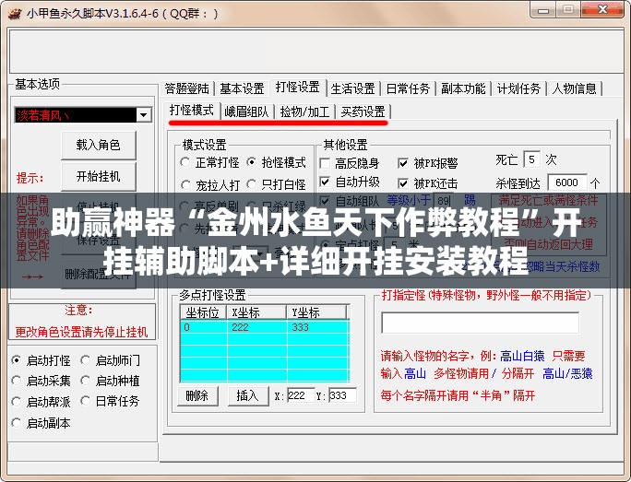Click the 插入 button

coord(248,395)
